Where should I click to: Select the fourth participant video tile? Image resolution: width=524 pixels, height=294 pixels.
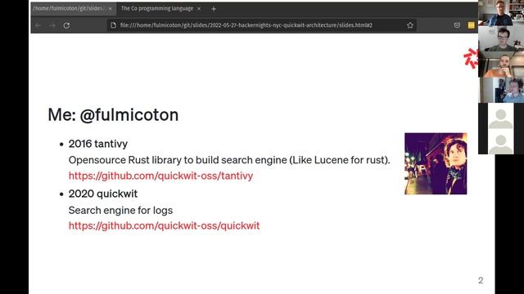pyautogui.click(x=501, y=90)
